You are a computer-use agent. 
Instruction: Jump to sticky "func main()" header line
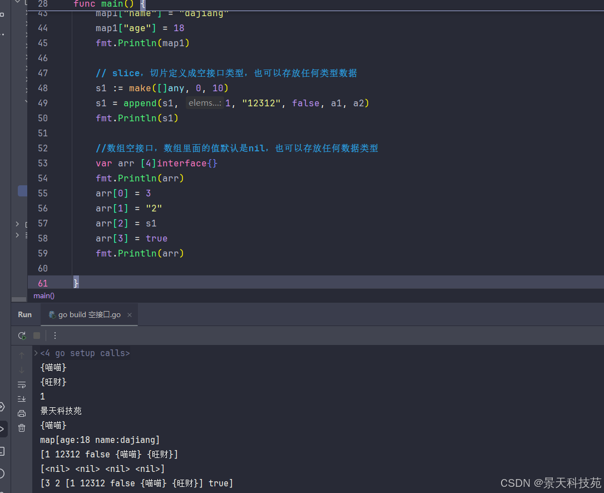106,4
